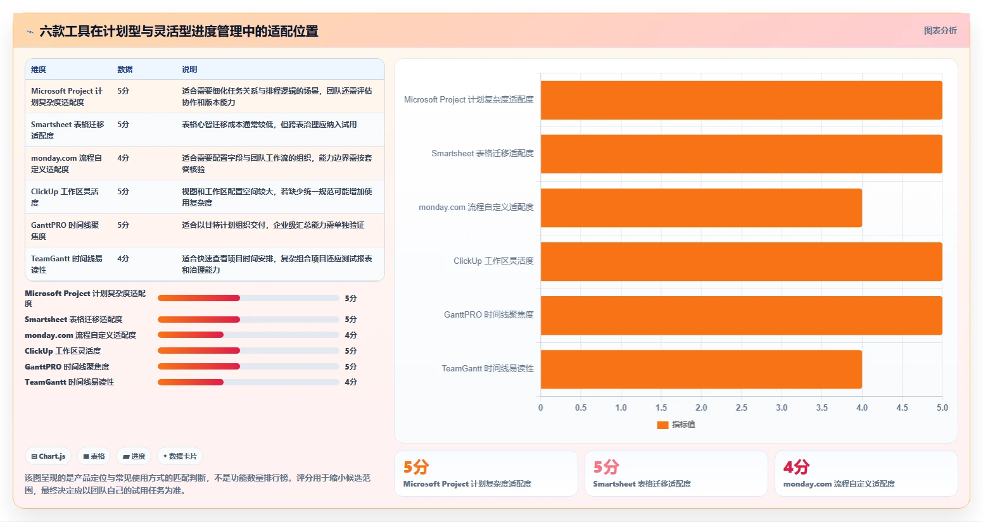Click the 5分 value in ClickUp table row
The height and width of the screenshot is (522, 983).
tap(123, 192)
